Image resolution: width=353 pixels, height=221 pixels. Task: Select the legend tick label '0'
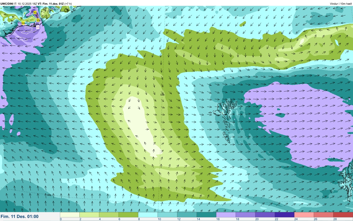pos(61,219)
